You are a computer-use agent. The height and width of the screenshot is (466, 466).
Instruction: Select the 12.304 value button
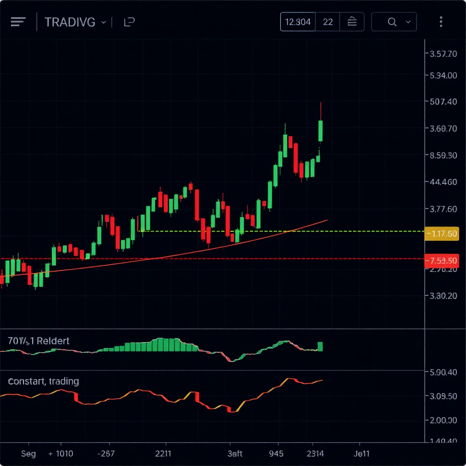point(298,22)
